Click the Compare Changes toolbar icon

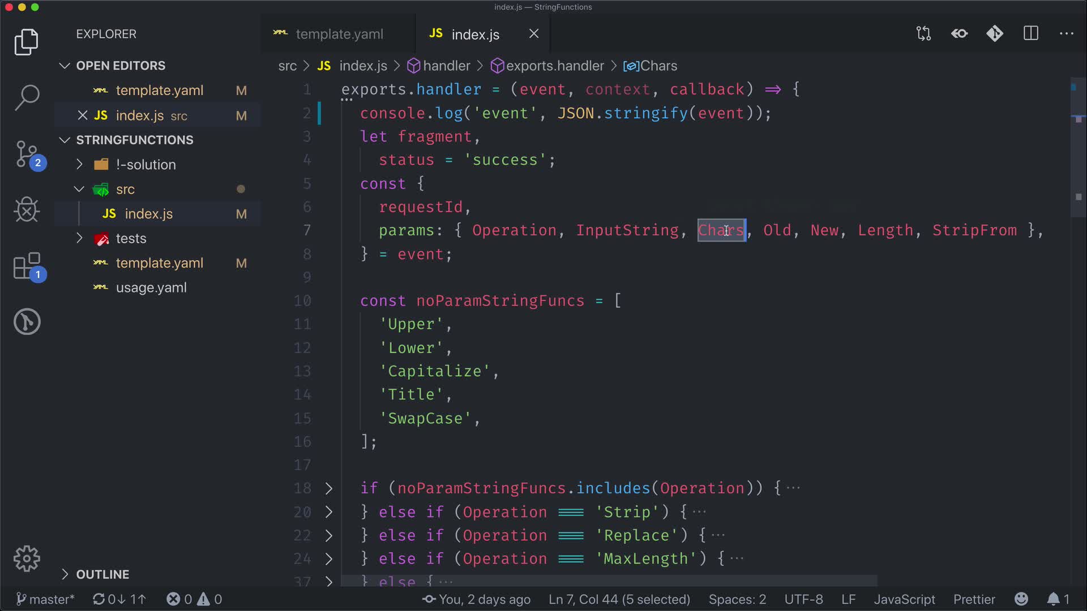coord(923,34)
